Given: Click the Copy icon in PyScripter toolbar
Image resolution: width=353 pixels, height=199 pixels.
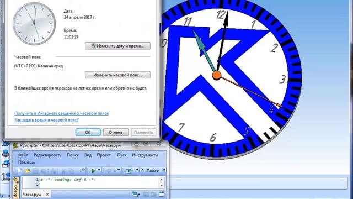Looking at the screenshot, I should (x=71, y=171).
